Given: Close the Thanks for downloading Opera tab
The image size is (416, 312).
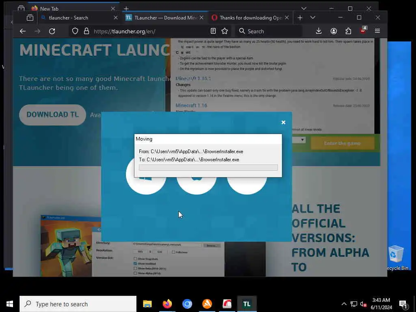Looking at the screenshot, I should click(x=287, y=18).
